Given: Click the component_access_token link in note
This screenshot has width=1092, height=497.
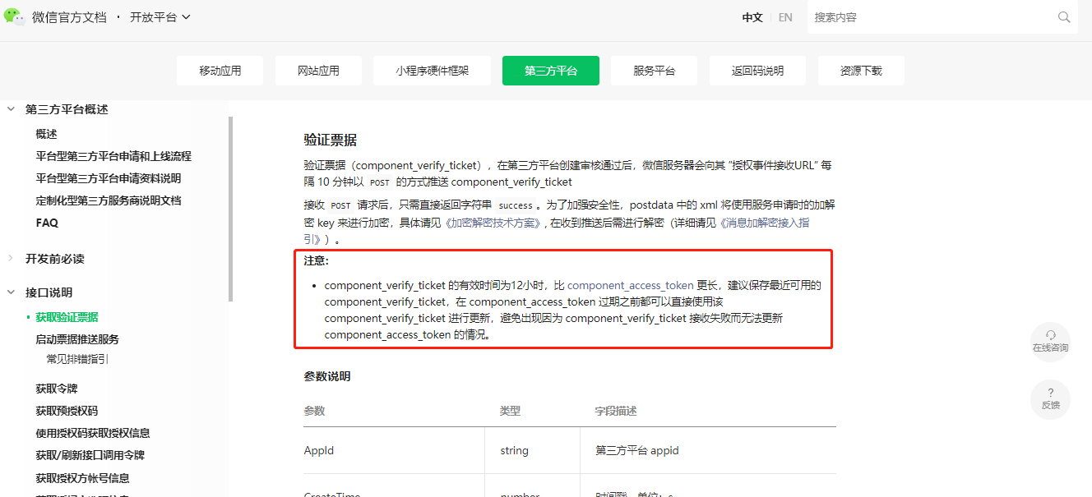Looking at the screenshot, I should click(630, 286).
